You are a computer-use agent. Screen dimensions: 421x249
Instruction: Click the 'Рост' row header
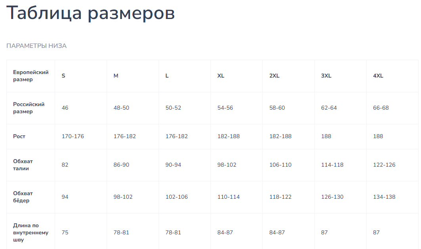pyautogui.click(x=19, y=137)
